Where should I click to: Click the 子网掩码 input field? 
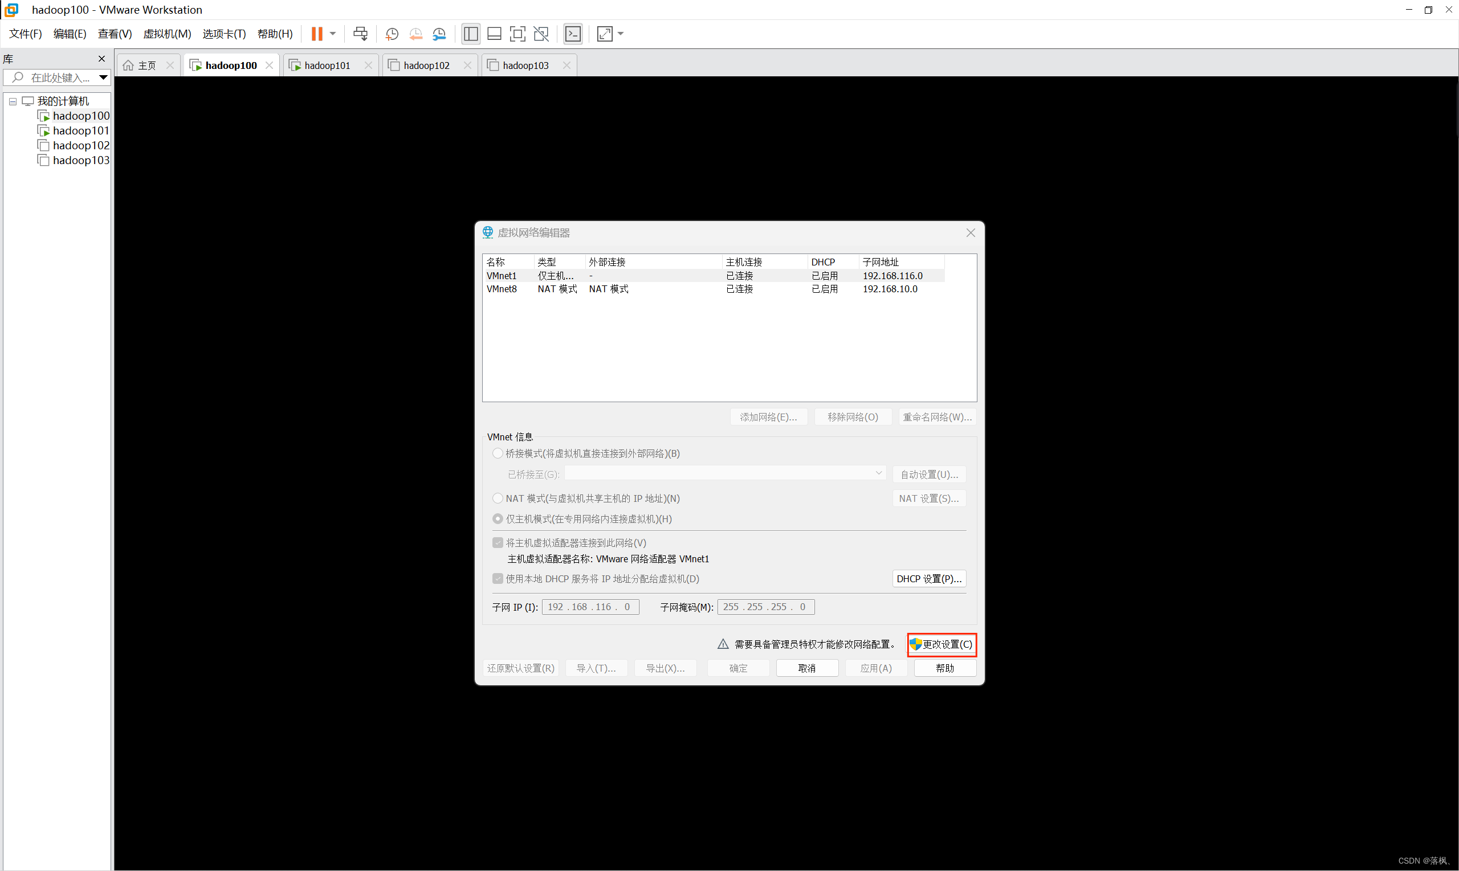click(765, 607)
